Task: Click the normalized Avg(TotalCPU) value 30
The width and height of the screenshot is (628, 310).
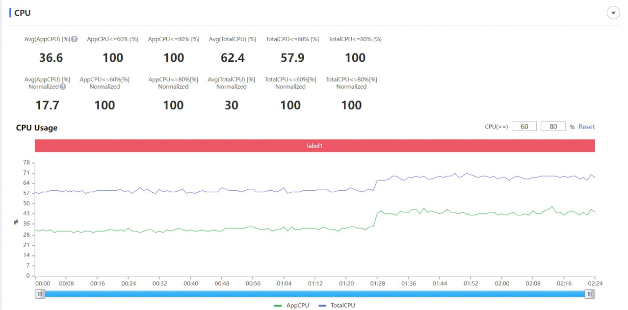Action: pyautogui.click(x=232, y=105)
